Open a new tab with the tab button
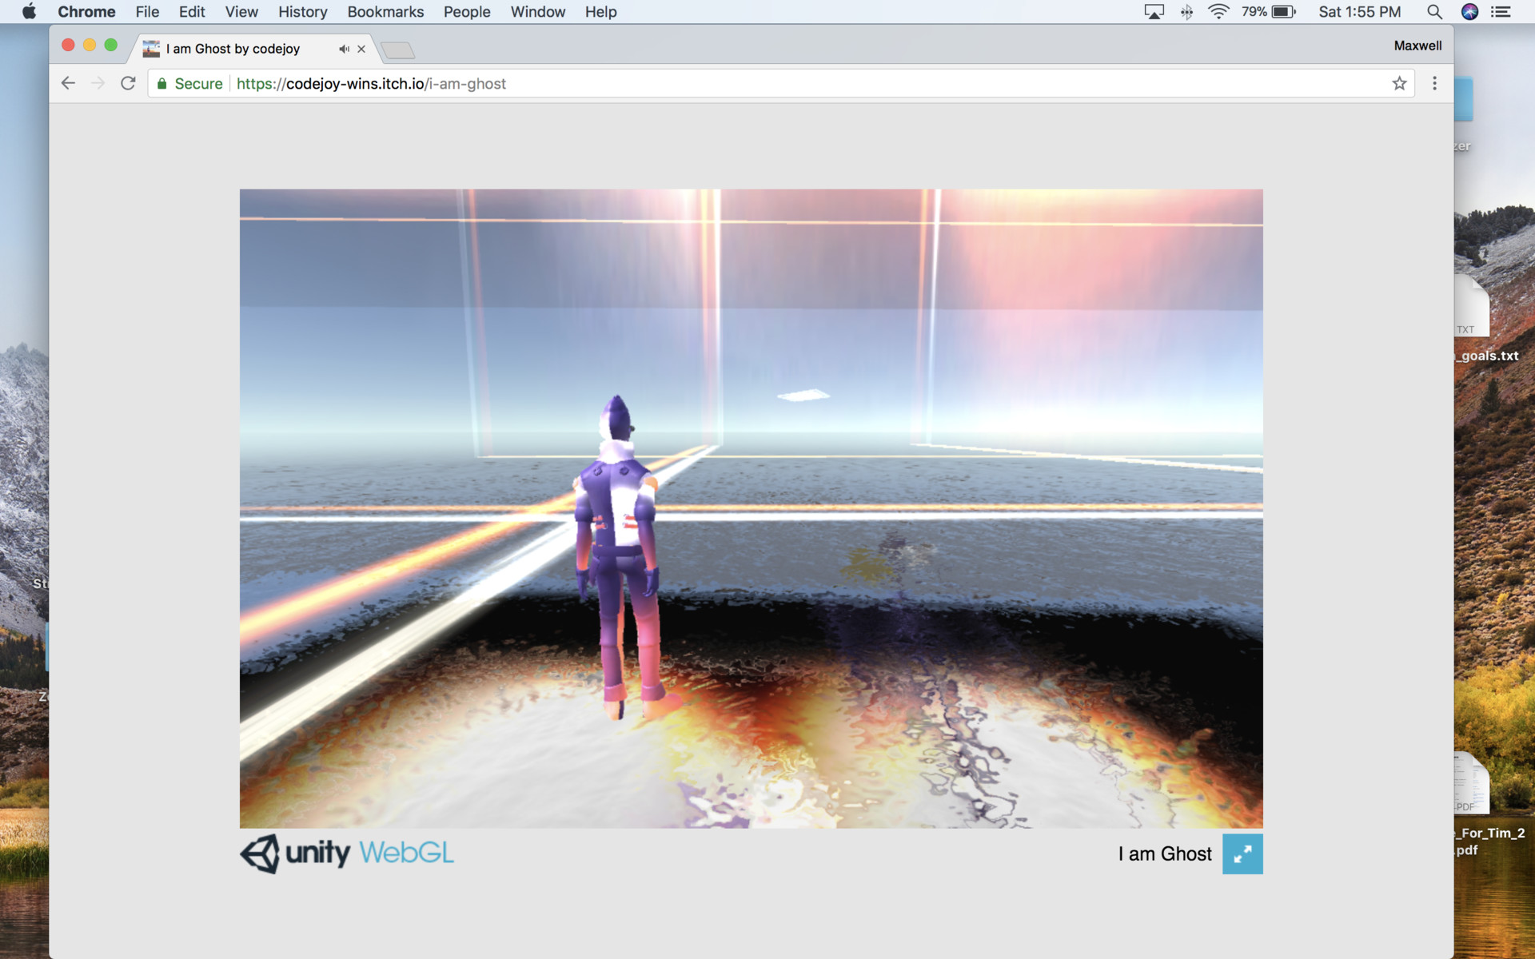 click(397, 50)
